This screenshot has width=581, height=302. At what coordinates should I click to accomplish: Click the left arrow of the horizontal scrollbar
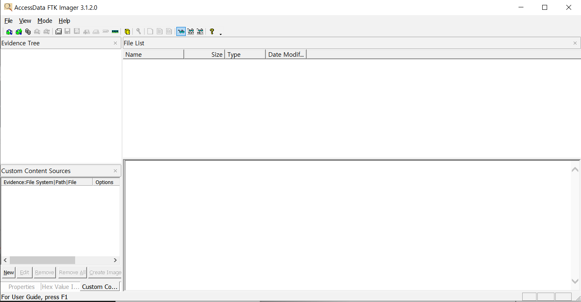point(5,260)
